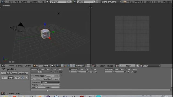
Task: Click Add Game Property button
Action: [15, 73]
